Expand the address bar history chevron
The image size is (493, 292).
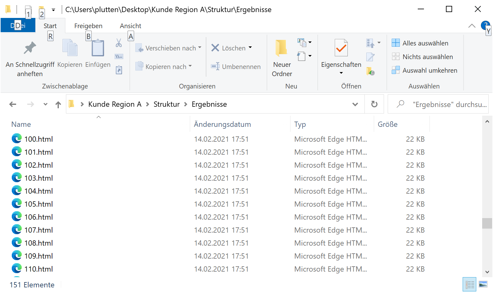coord(355,104)
